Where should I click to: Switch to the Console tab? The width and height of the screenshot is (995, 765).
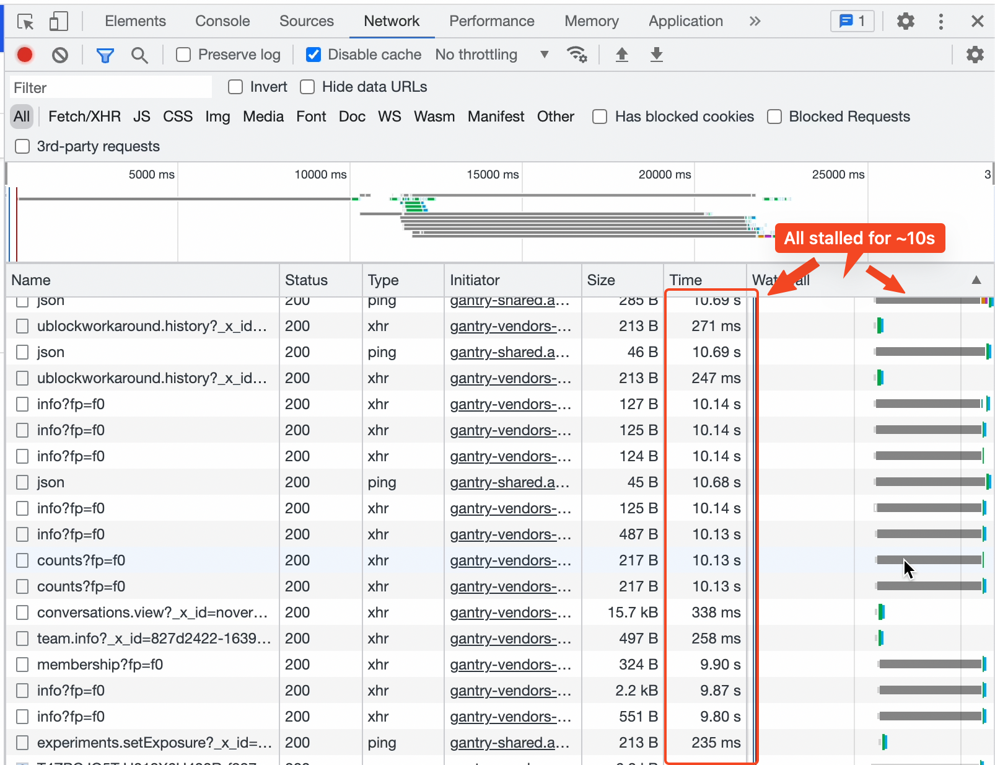tap(222, 22)
